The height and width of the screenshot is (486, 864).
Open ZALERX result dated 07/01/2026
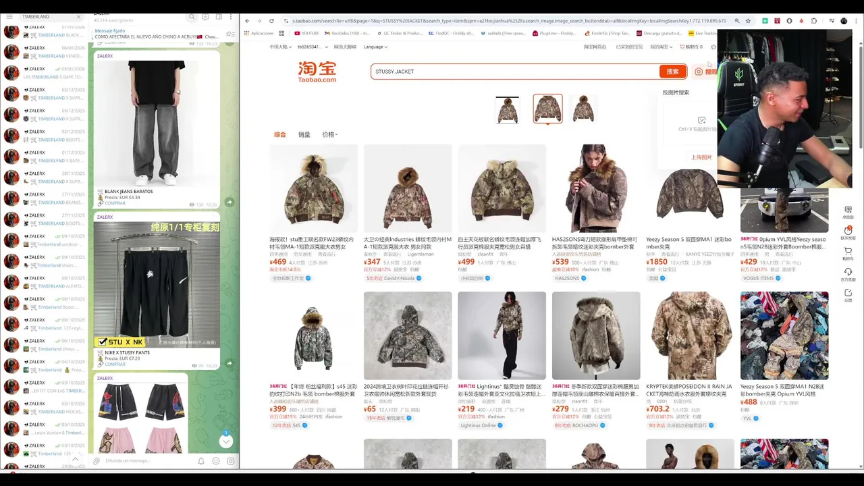45,31
